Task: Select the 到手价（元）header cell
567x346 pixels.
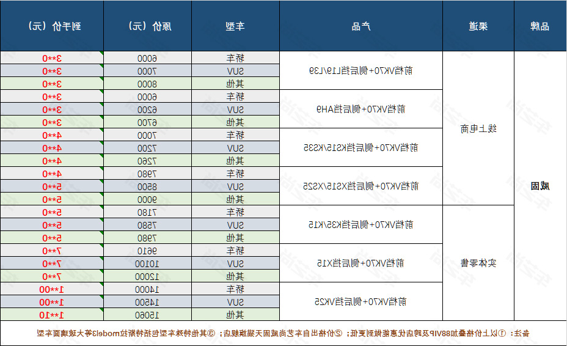Action: point(52,26)
